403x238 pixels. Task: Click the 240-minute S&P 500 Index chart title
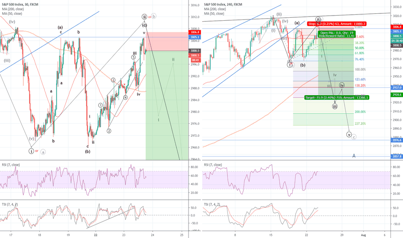click(x=223, y=4)
